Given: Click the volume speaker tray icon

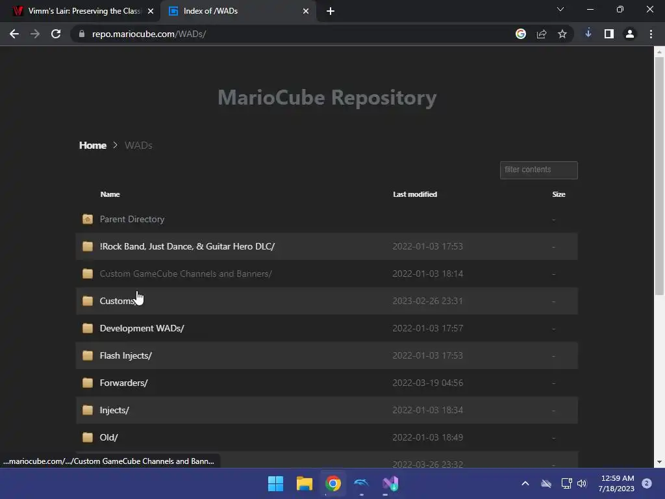Looking at the screenshot, I should click(582, 483).
